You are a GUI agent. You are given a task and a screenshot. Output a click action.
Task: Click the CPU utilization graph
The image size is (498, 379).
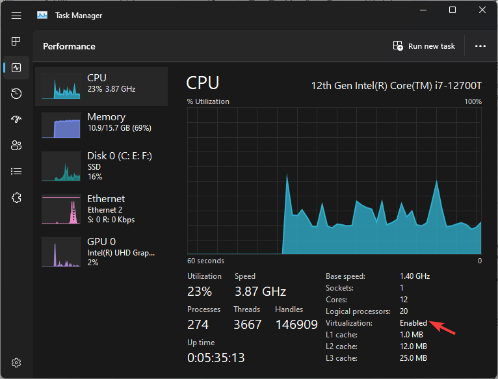coord(334,181)
